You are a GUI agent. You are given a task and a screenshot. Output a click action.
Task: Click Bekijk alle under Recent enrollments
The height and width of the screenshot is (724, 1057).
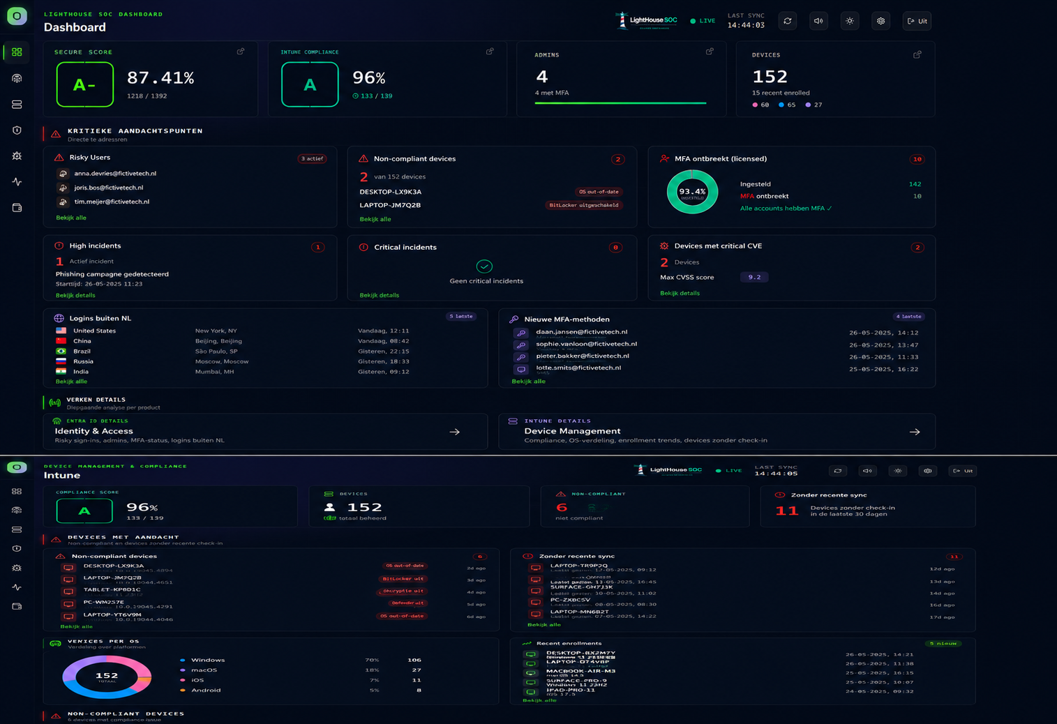point(539,700)
